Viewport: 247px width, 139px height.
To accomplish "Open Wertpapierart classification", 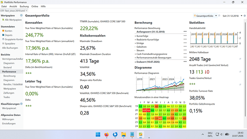I will [x=9, y=108].
